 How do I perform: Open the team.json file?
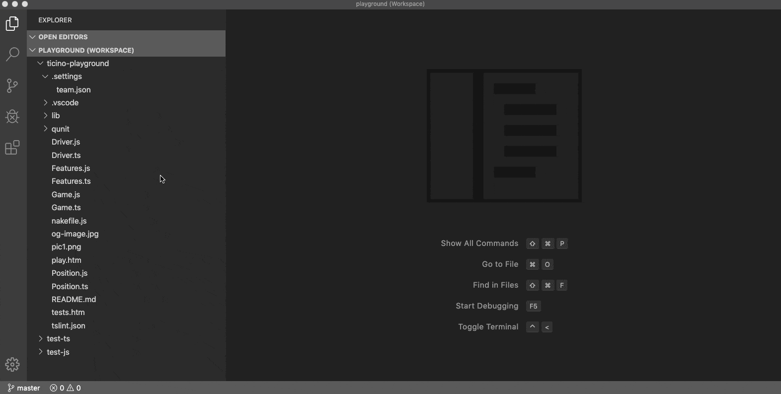[74, 90]
